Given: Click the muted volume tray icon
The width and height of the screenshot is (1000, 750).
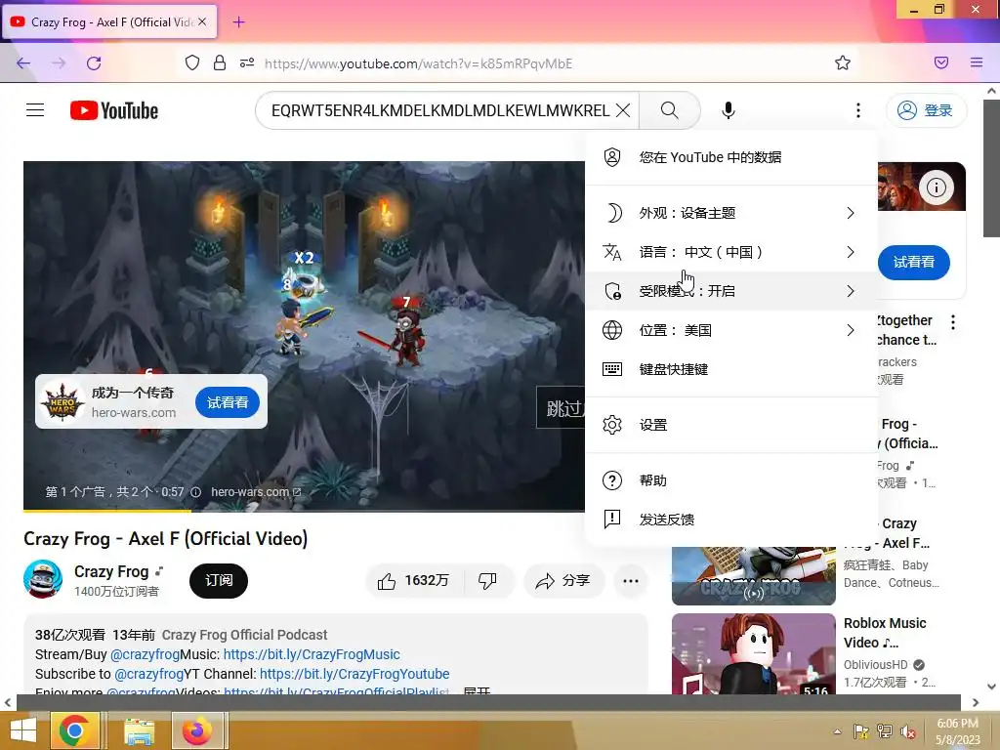Looking at the screenshot, I should [x=907, y=731].
